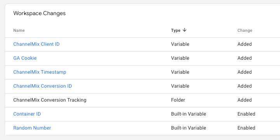Open the ChannelMix Client ID variable
Viewport: 280px width, 140px height.
pos(37,44)
